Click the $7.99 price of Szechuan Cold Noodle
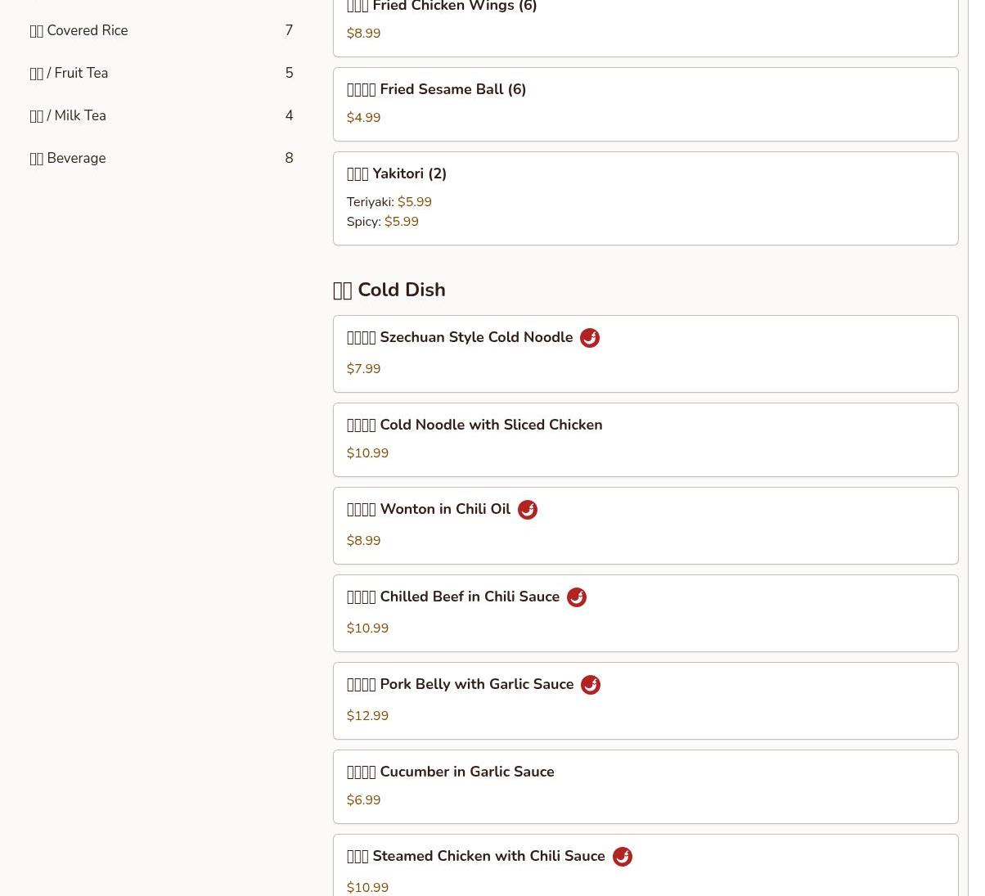 tap(363, 369)
